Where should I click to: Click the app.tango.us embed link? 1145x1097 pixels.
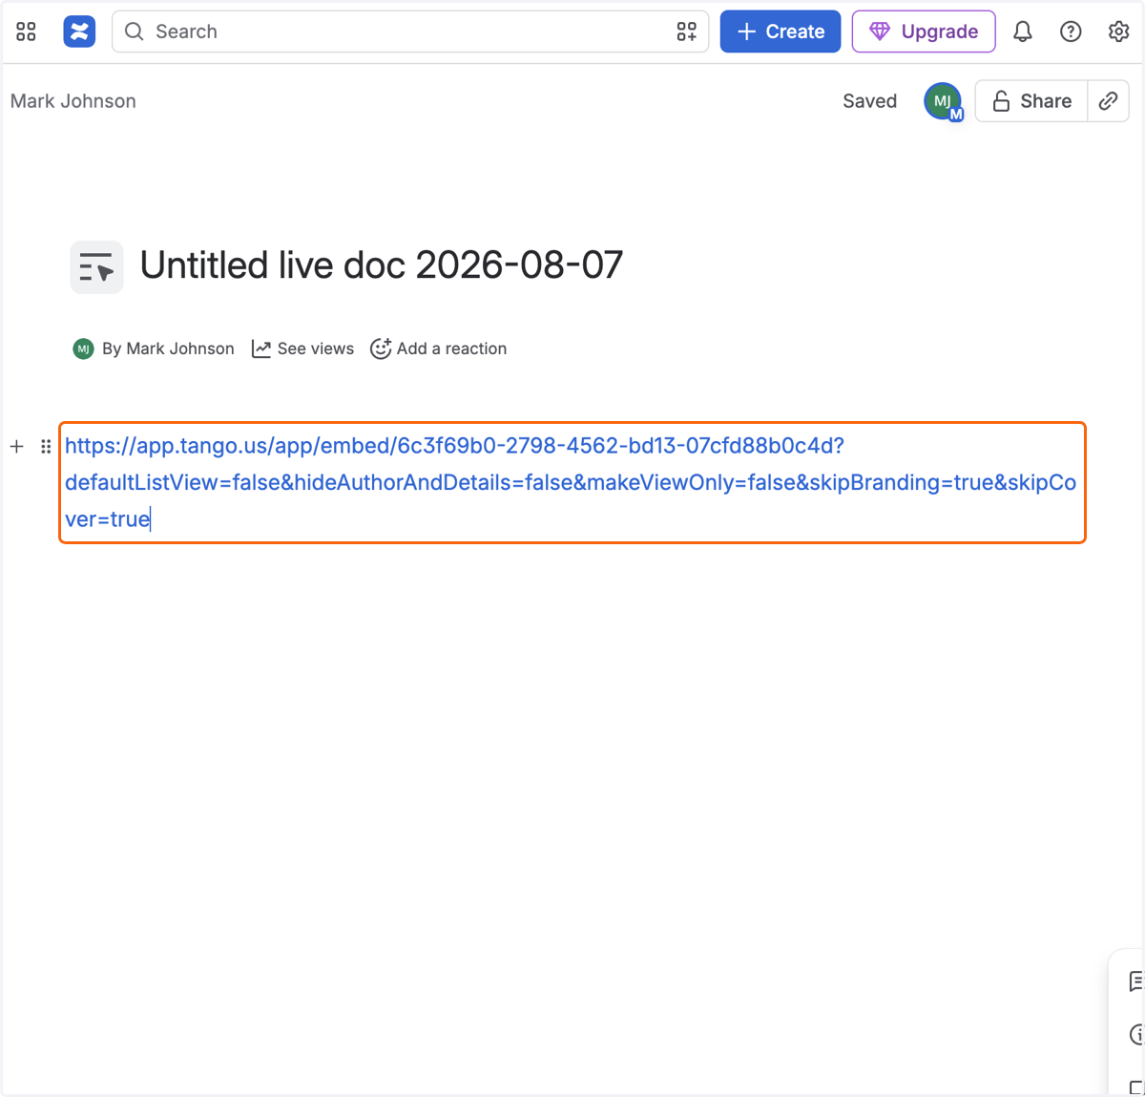pyautogui.click(x=571, y=482)
